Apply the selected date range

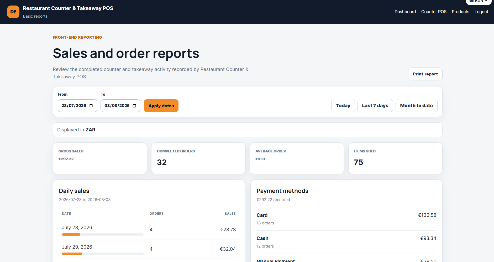(x=161, y=106)
